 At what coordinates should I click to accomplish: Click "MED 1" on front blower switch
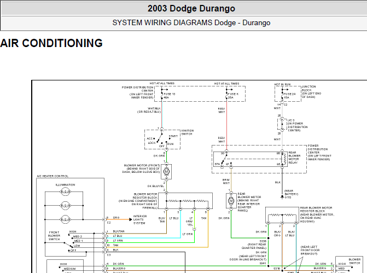pyautogui.click(x=78, y=241)
